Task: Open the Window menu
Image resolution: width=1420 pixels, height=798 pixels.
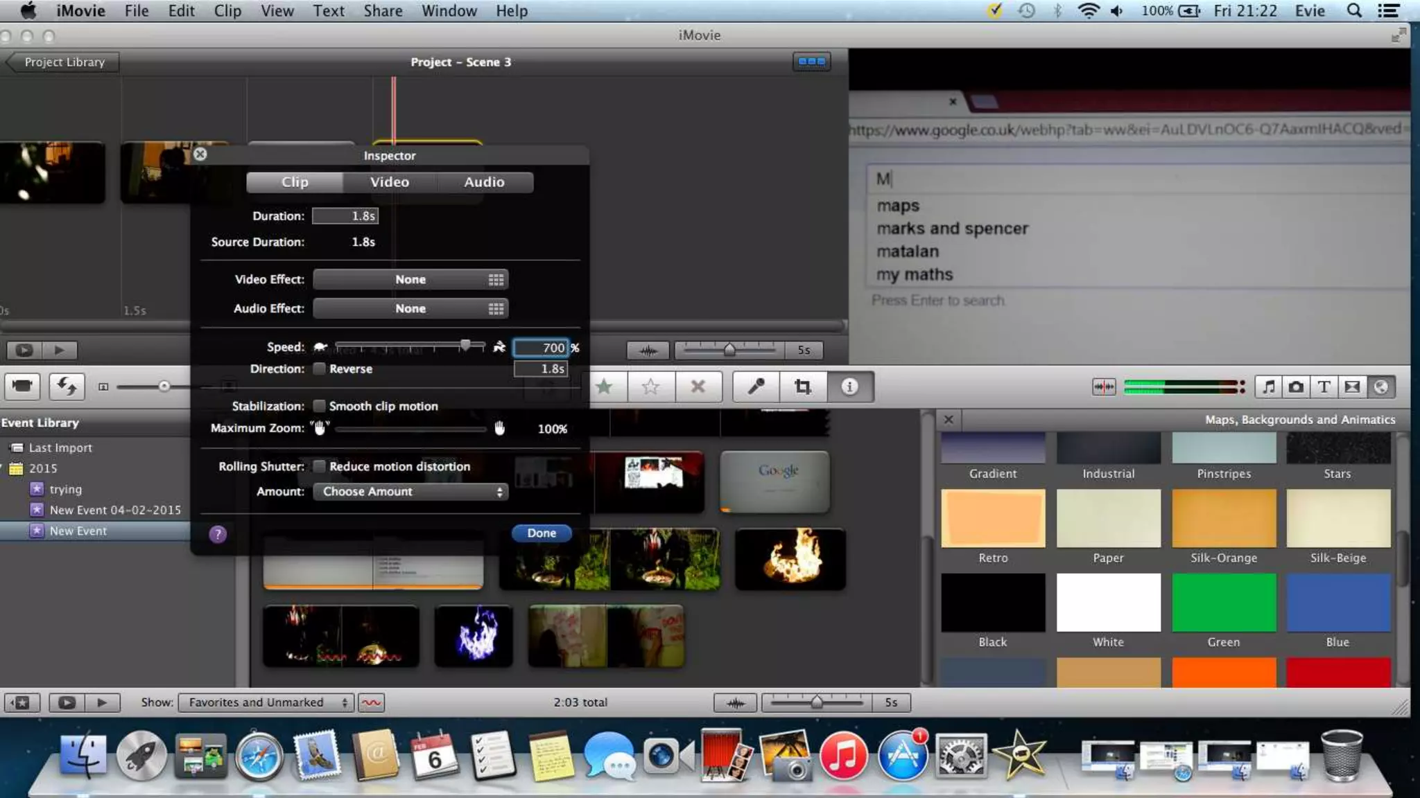Action: pyautogui.click(x=449, y=10)
